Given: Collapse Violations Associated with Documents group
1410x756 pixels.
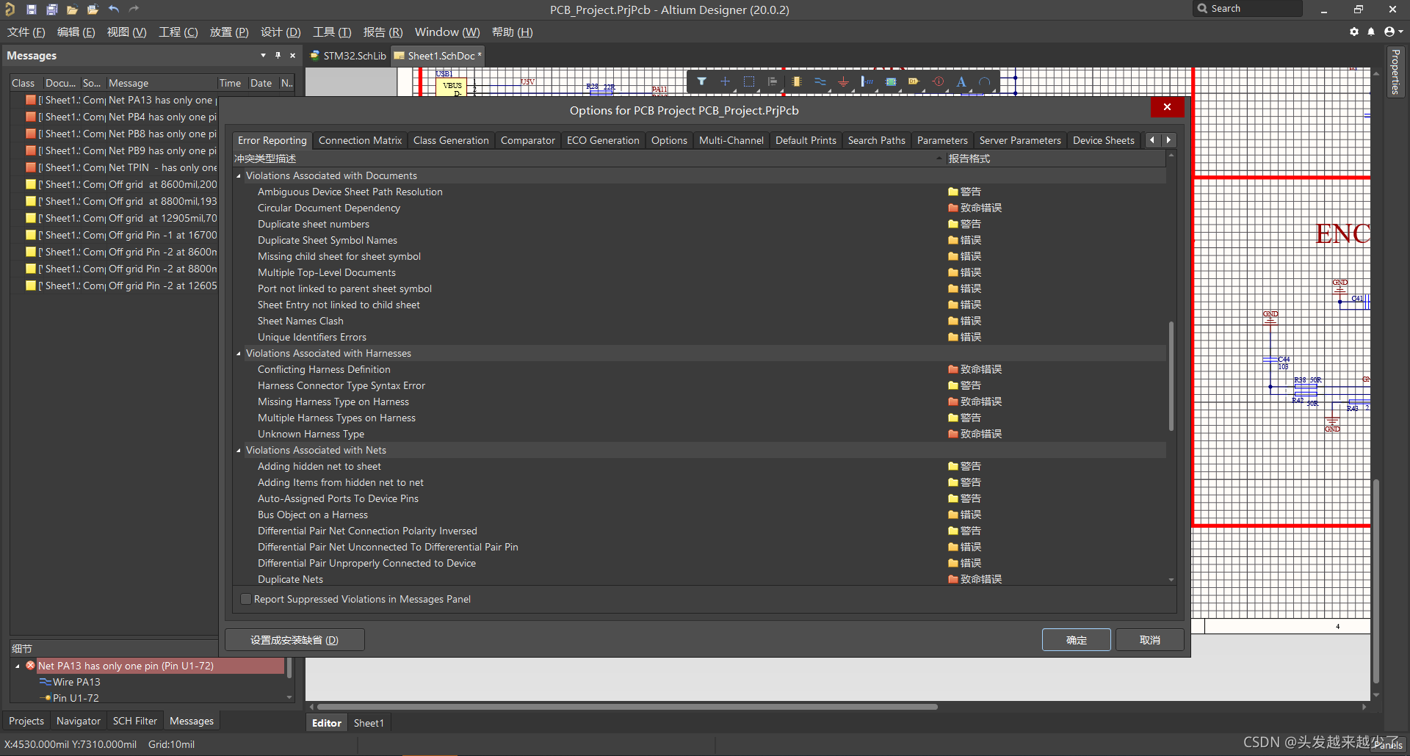Looking at the screenshot, I should [239, 175].
